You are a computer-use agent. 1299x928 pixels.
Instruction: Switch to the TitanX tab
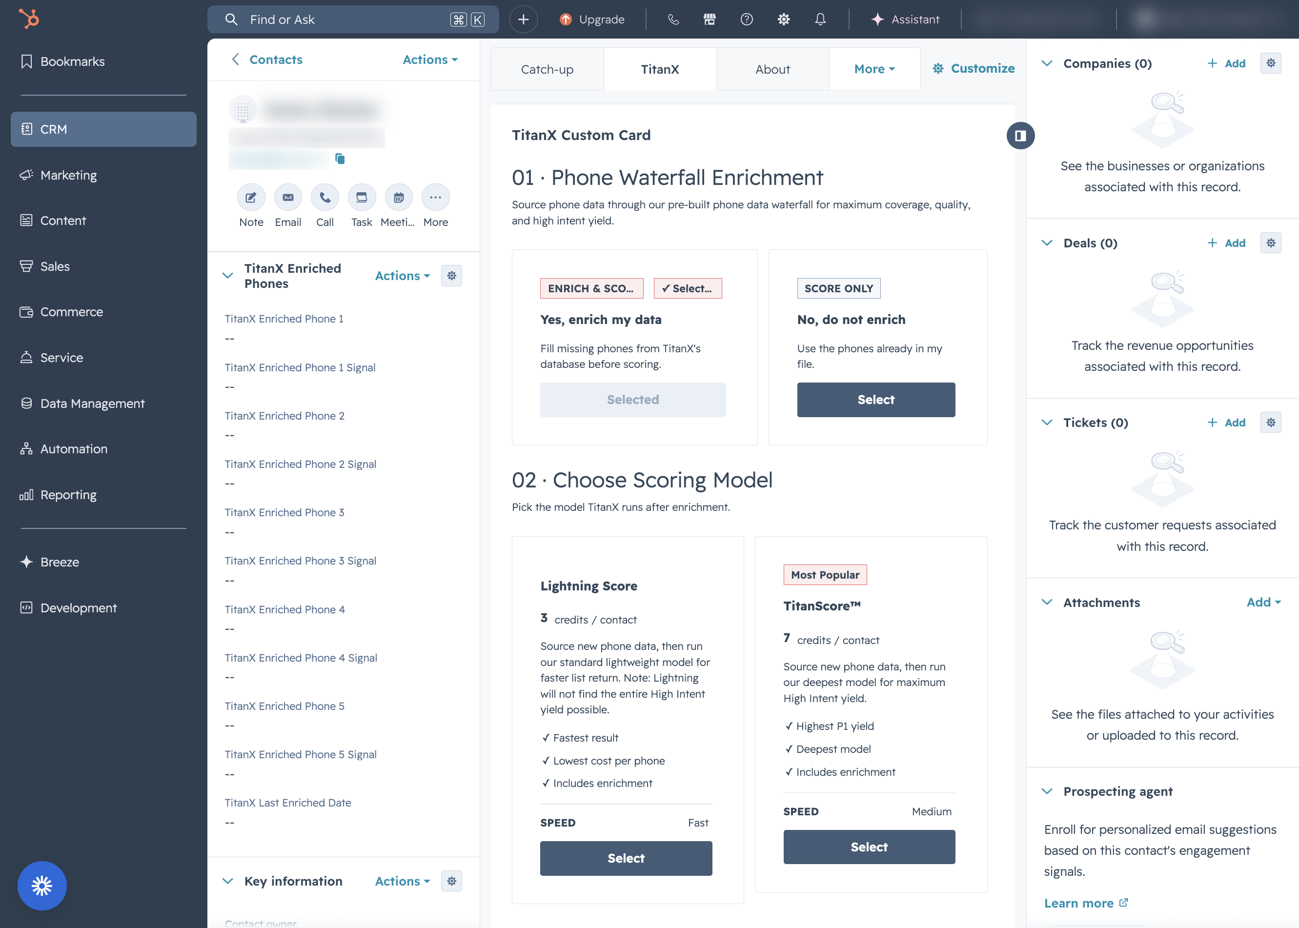[660, 69]
